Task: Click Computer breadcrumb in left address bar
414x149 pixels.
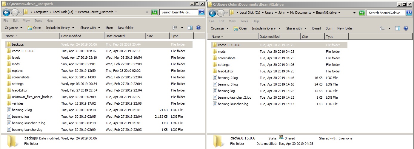Action: pos(41,12)
